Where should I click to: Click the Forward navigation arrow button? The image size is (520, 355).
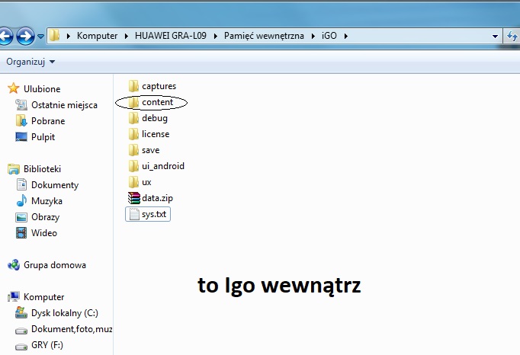pyautogui.click(x=25, y=36)
